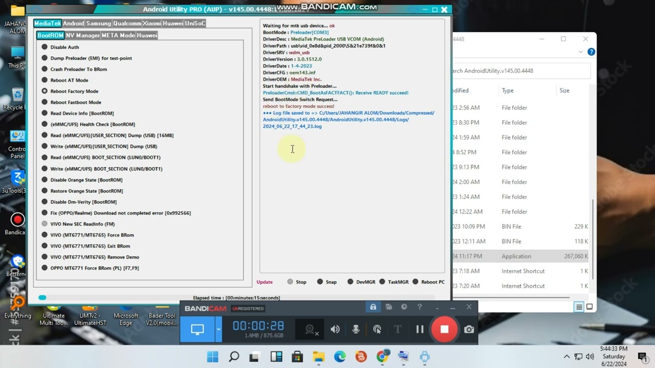Switch to UniSoC tab
655x368 pixels.
[x=195, y=24]
